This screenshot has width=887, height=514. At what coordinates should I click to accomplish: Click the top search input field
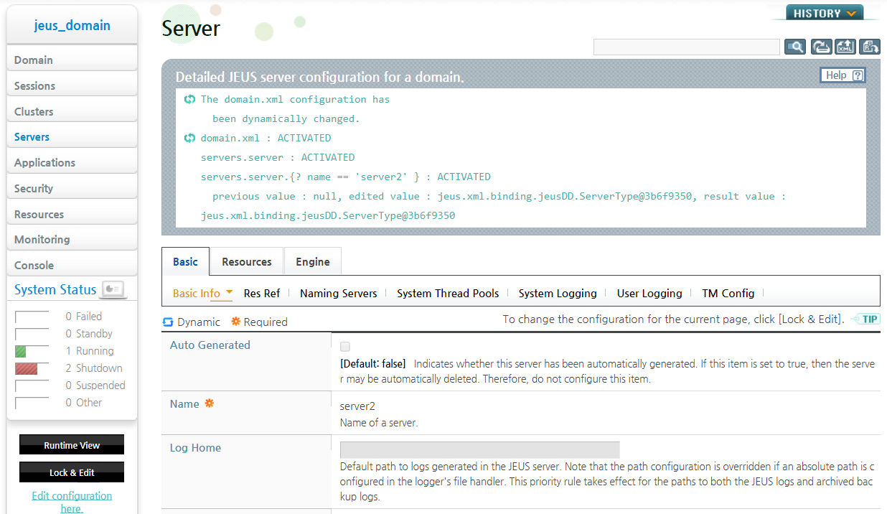coord(687,47)
